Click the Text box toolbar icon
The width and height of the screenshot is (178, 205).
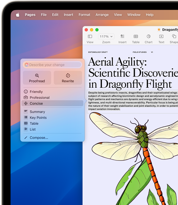[x=161, y=36]
